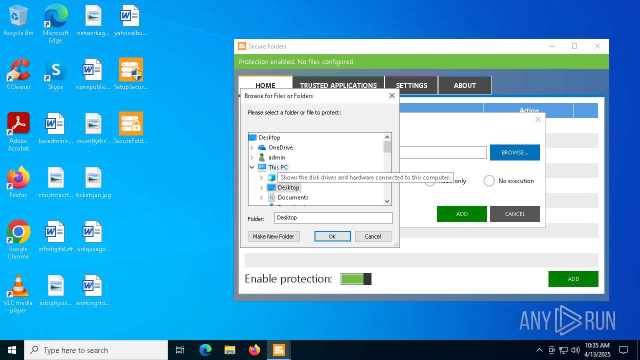Launch Google Chrome desktop shortcut
This screenshot has height=360, width=640.
coord(18,240)
